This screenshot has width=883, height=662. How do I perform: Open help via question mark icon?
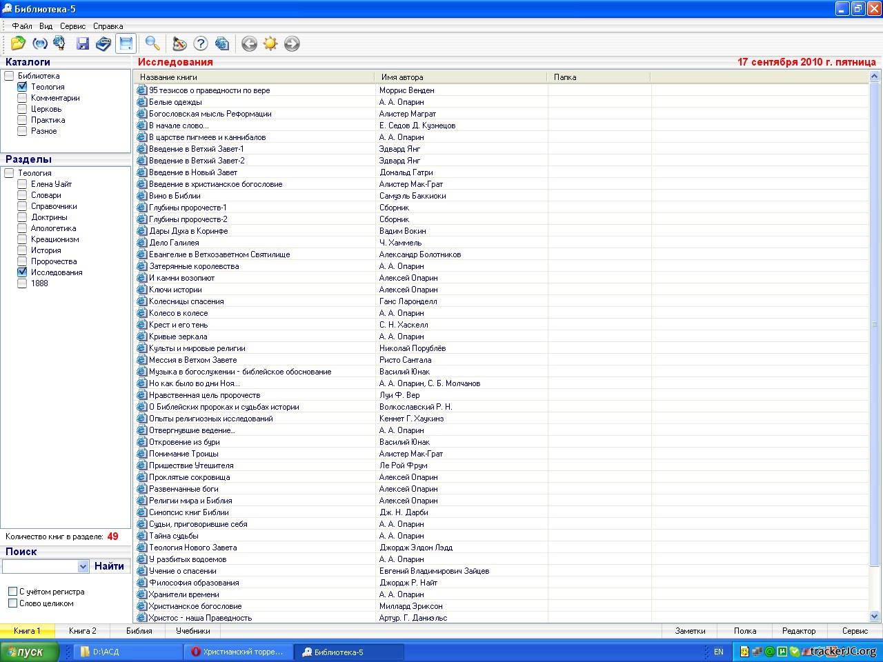point(201,43)
